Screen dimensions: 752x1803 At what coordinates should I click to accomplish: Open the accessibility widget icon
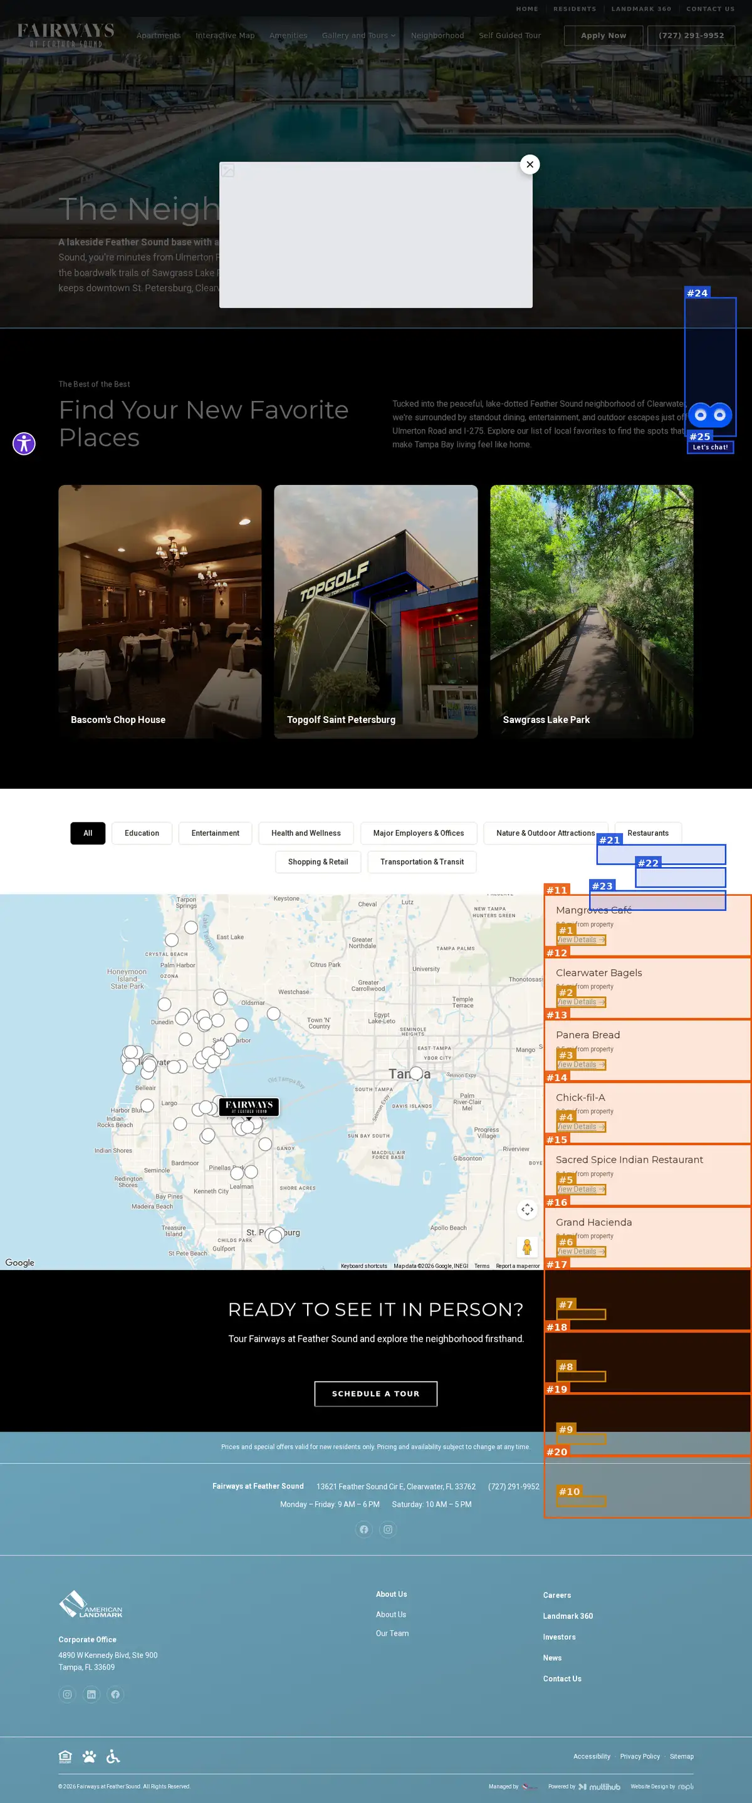(x=24, y=443)
